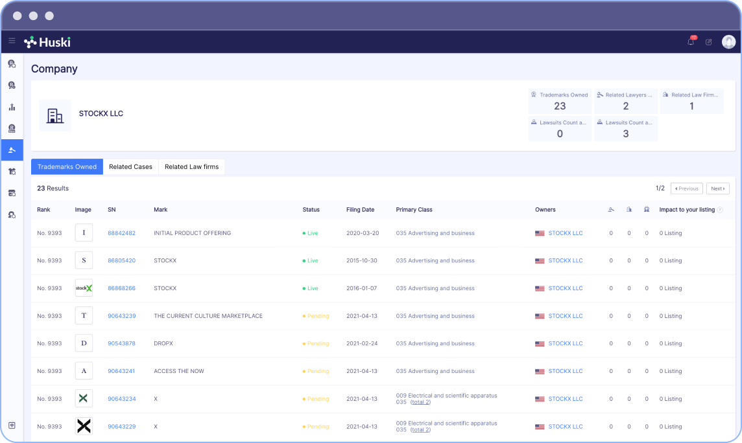Click the green stockX logo thumbnail

coord(84,288)
